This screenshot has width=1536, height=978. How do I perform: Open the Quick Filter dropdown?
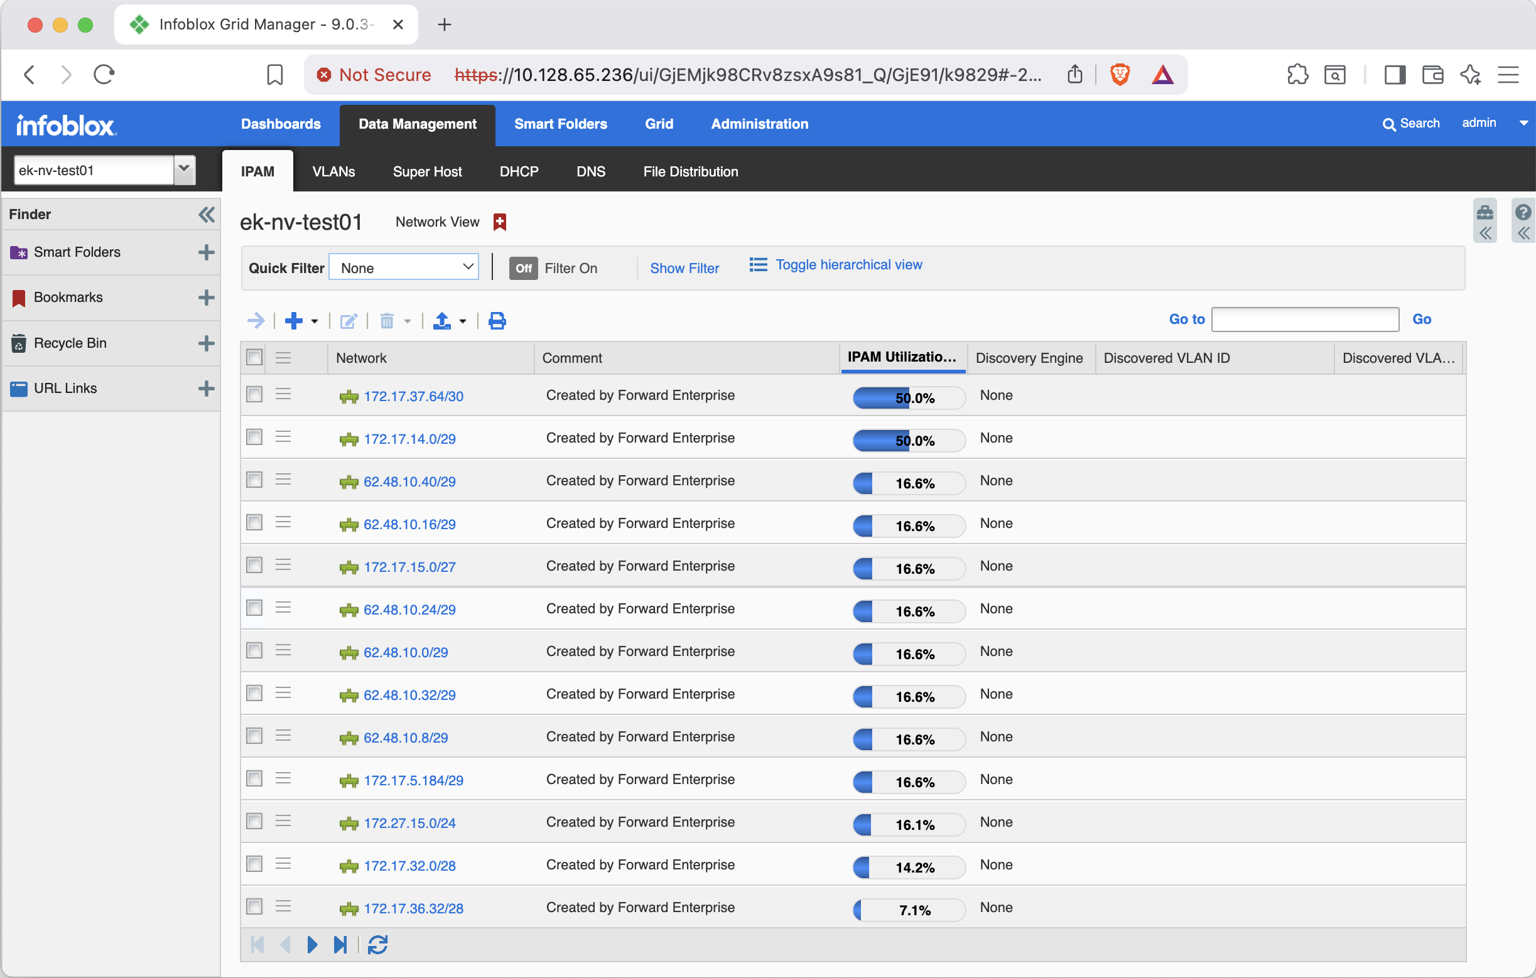403,267
